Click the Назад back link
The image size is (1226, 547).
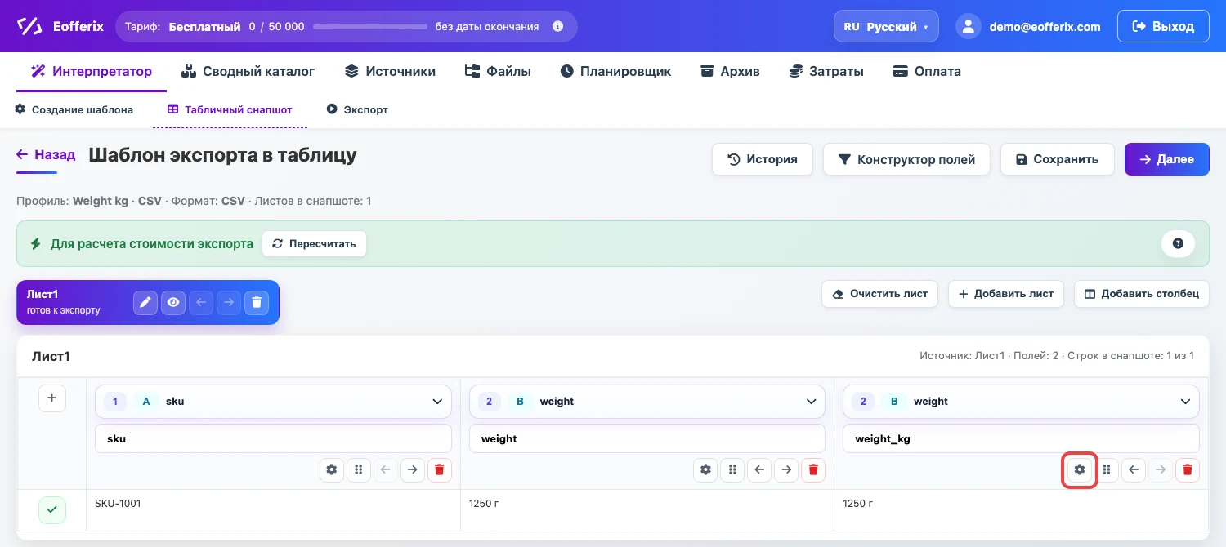point(46,155)
